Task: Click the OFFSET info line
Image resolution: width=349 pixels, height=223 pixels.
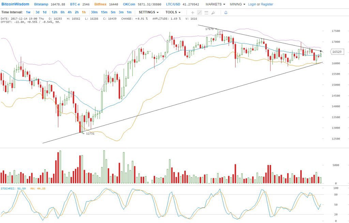Action: pyautogui.click(x=30, y=22)
